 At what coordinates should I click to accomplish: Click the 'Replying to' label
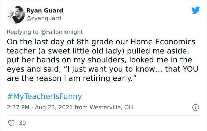pyautogui.click(x=22, y=32)
